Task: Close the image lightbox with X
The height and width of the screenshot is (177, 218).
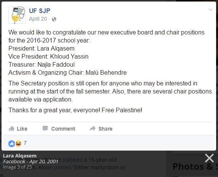Action: click(x=209, y=158)
